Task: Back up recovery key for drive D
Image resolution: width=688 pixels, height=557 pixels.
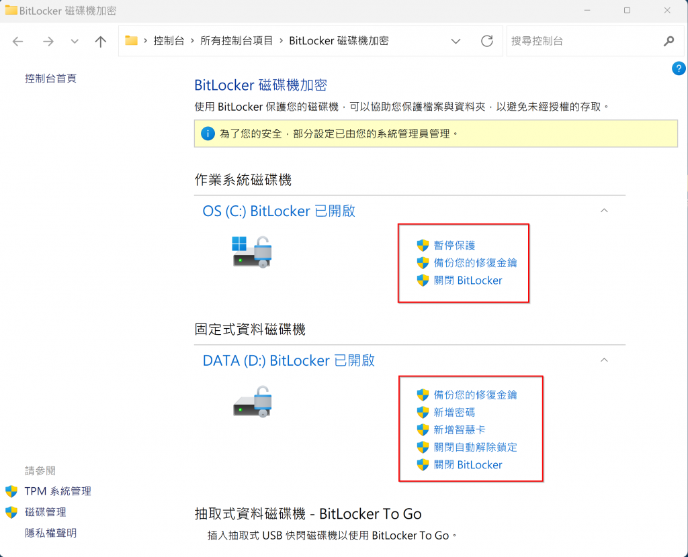Action: coord(475,395)
